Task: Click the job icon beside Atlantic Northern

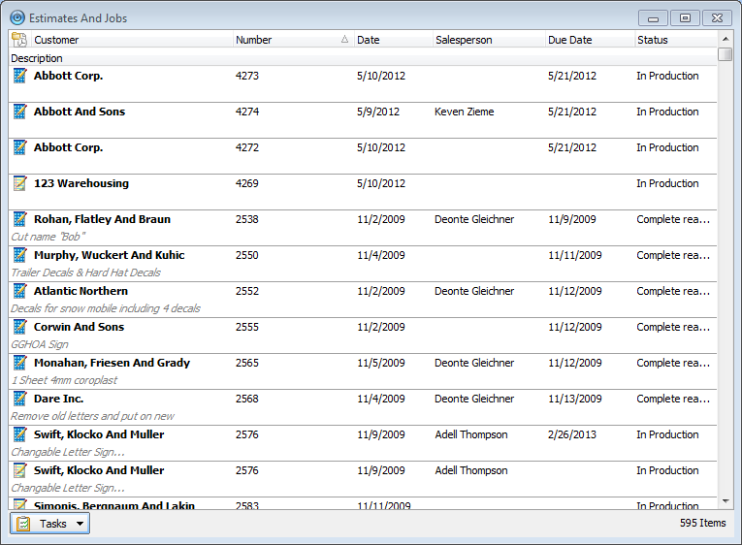Action: click(x=19, y=291)
